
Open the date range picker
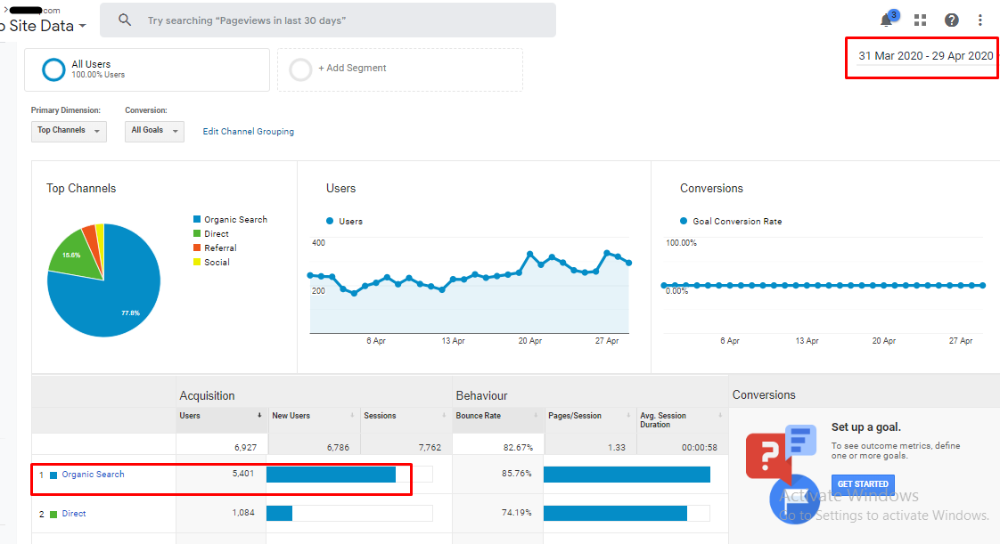(x=925, y=56)
